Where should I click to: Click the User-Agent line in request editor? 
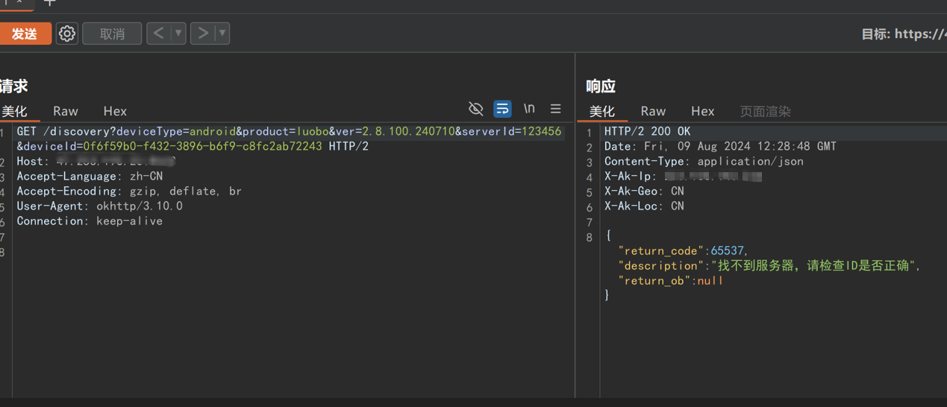tap(99, 206)
